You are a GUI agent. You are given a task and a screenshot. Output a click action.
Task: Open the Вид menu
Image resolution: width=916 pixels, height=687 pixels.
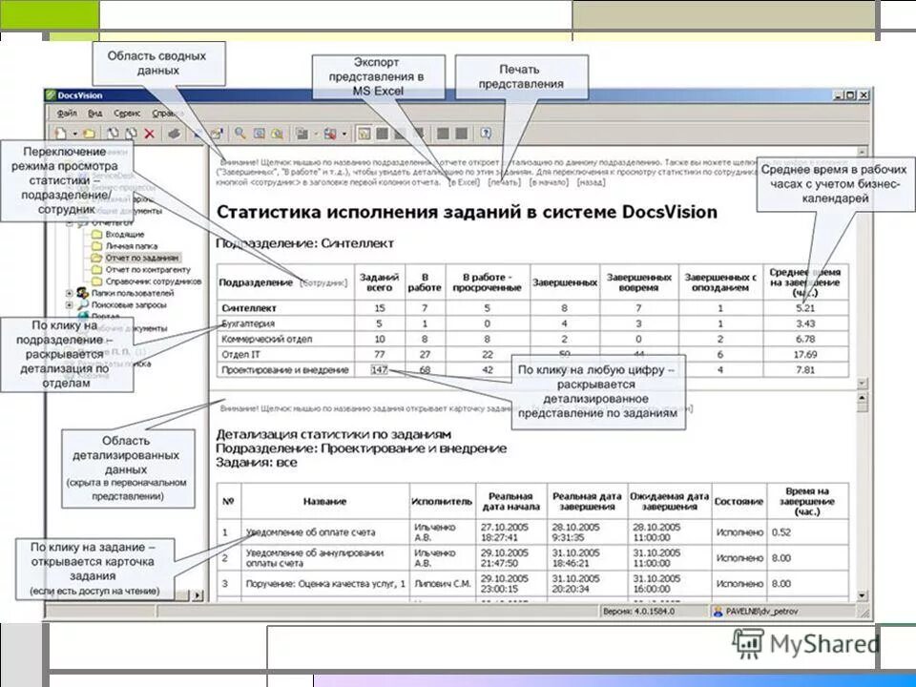point(95,113)
